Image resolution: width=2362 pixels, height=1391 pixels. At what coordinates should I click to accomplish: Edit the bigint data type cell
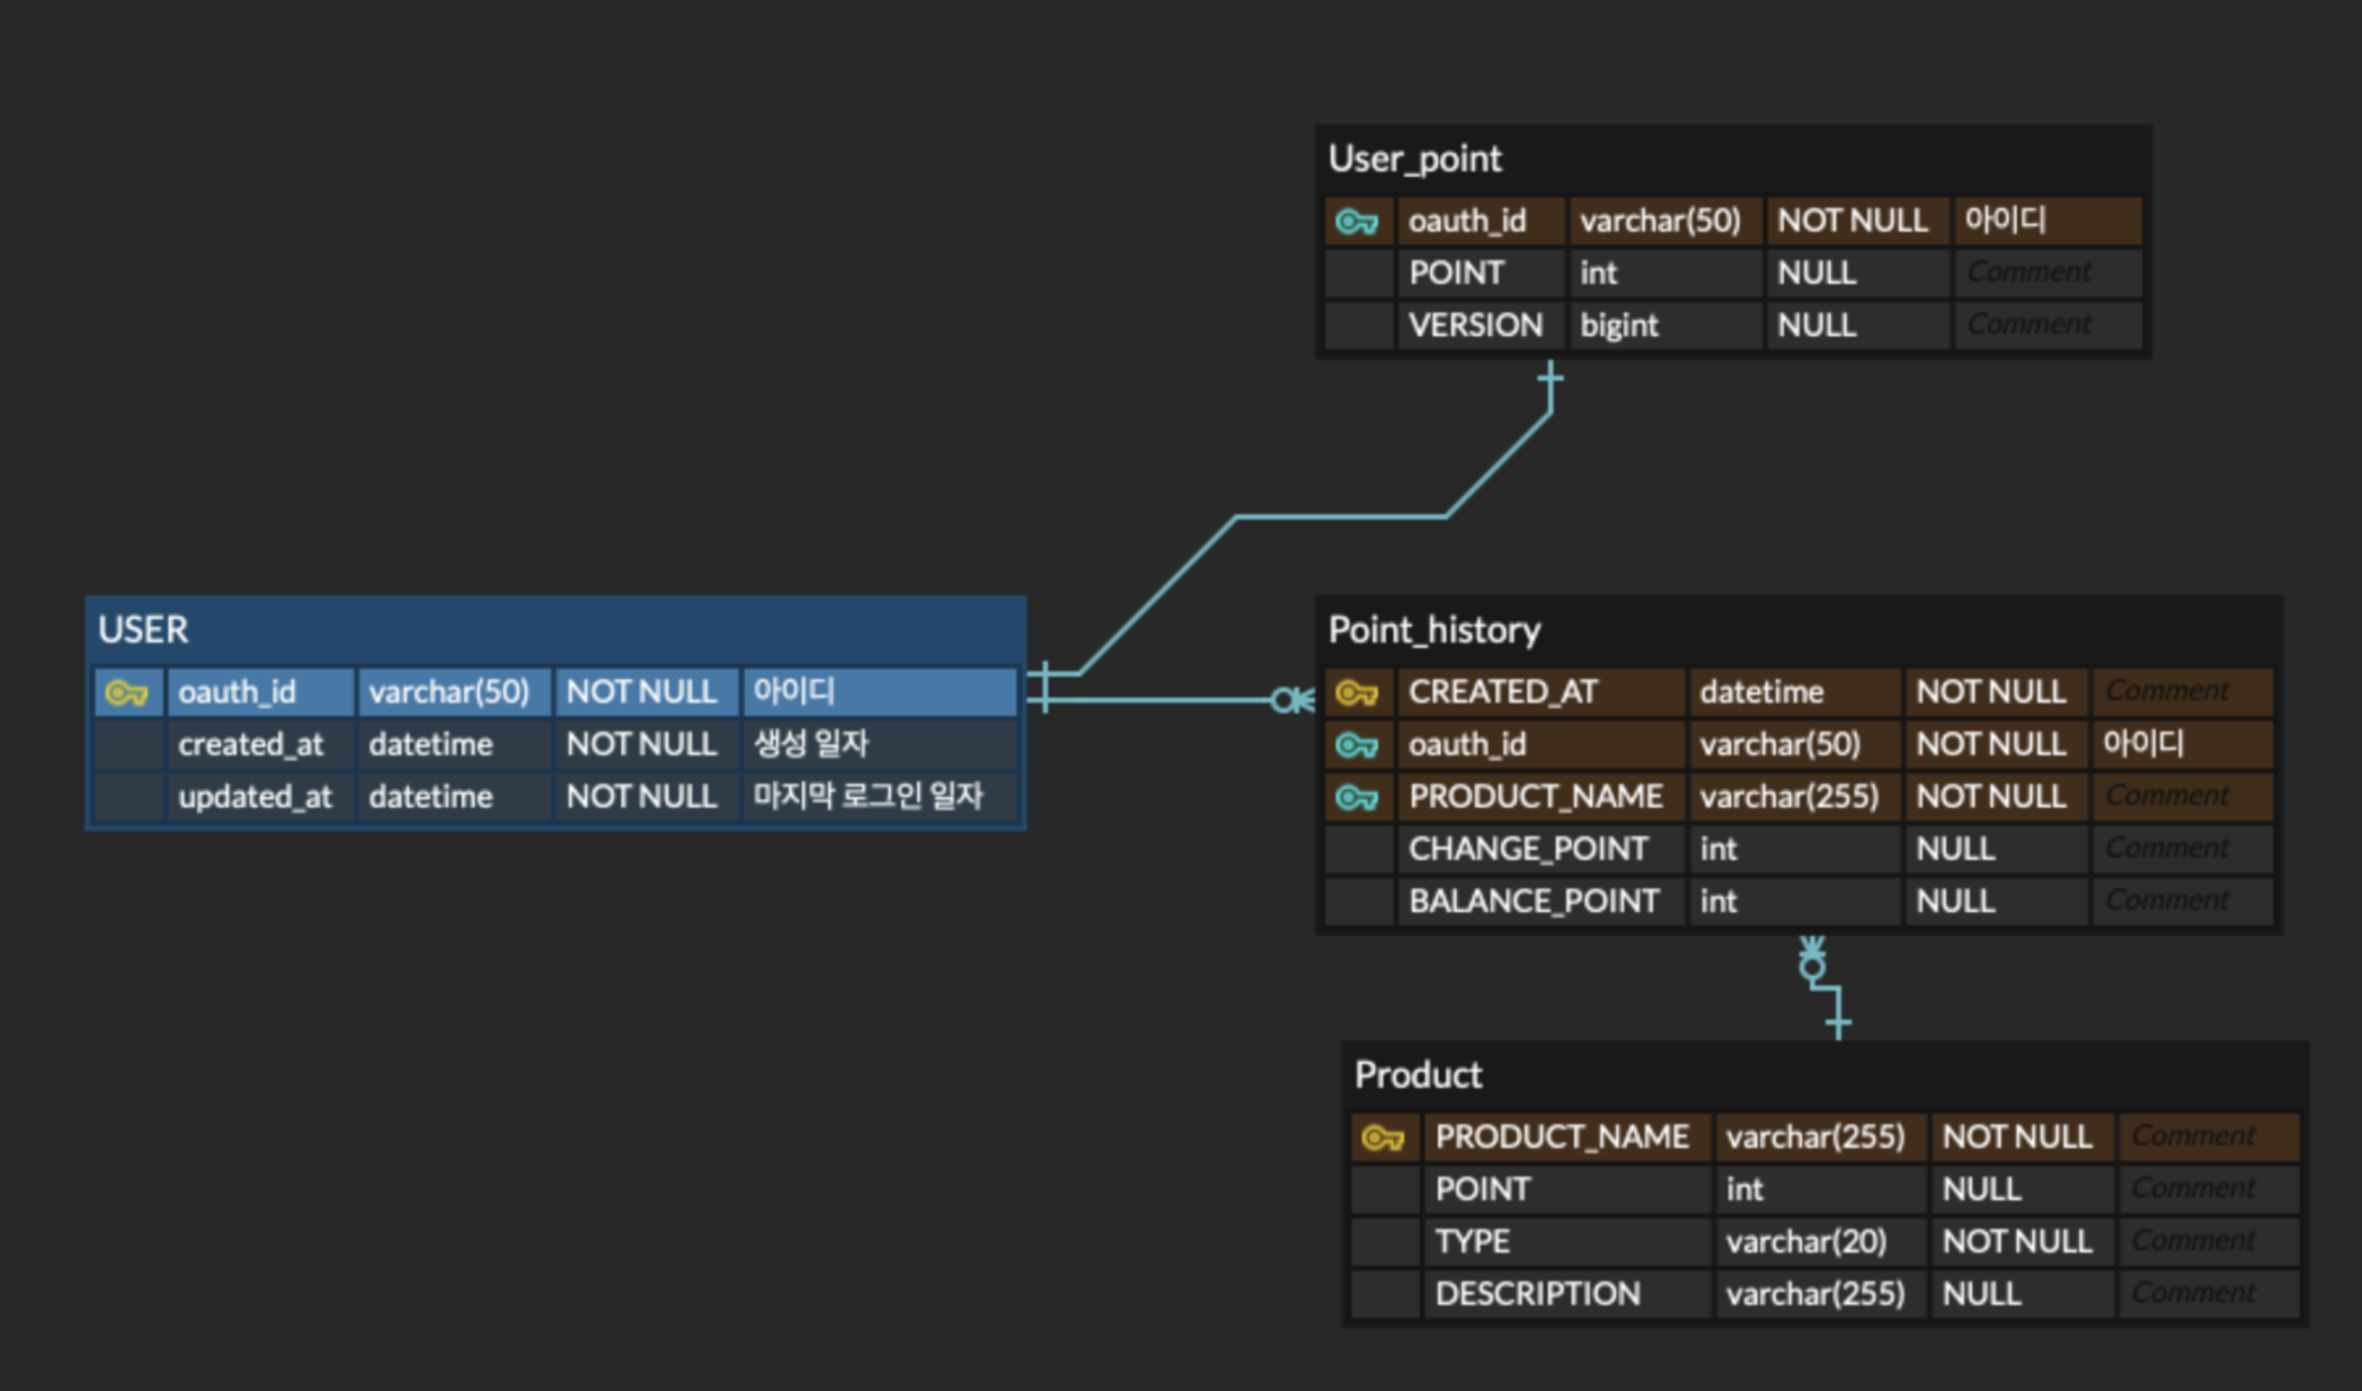(1619, 325)
